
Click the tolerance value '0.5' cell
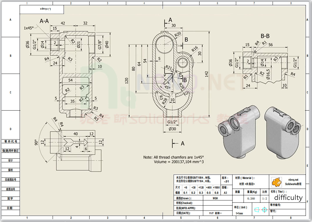click(208, 193)
